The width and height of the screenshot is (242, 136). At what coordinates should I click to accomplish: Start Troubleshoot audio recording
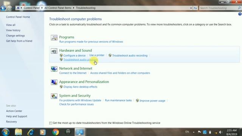(x=130, y=56)
